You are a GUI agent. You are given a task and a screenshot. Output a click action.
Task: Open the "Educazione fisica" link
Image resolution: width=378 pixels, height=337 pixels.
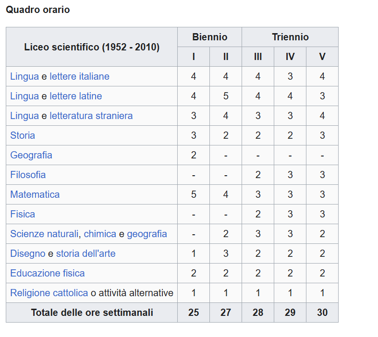coord(48,273)
